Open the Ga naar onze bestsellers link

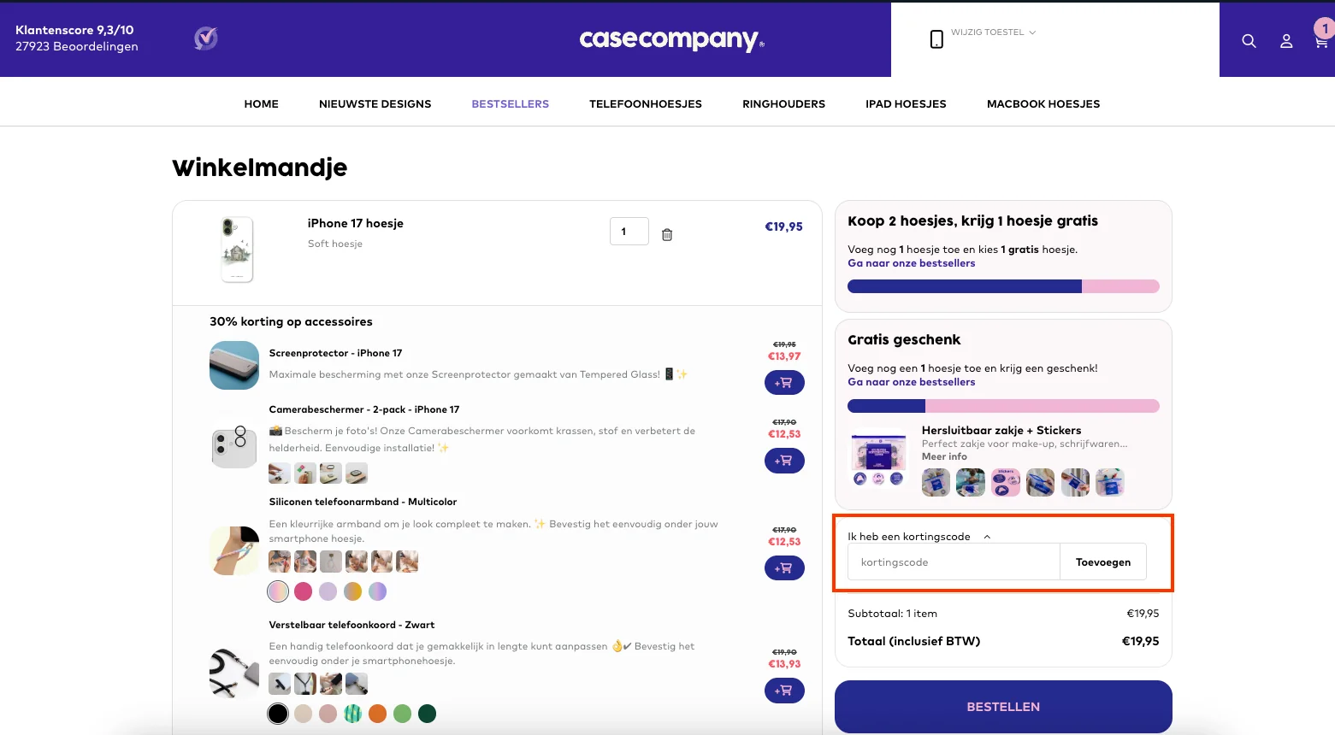click(911, 263)
